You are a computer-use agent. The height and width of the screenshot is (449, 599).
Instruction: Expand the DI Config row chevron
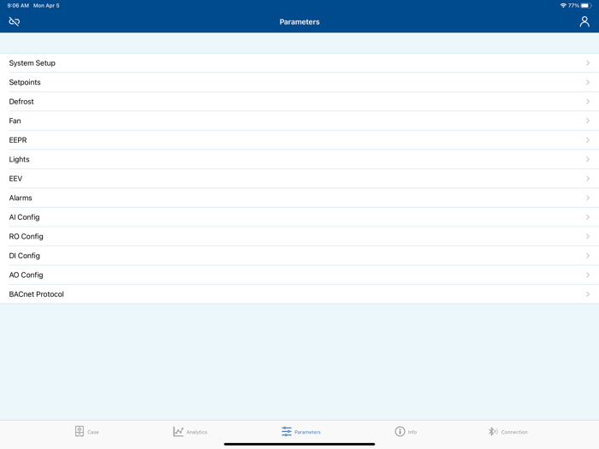coord(588,256)
